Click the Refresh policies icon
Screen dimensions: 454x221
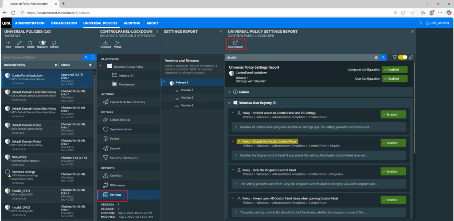[54, 43]
